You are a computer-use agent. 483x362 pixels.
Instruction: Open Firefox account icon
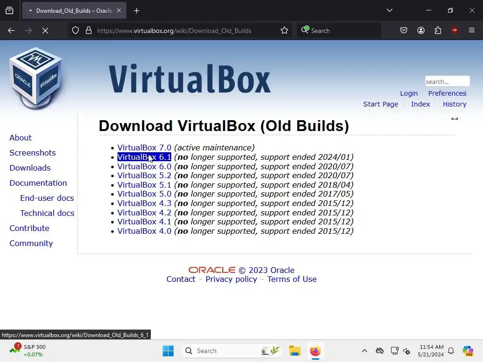(x=421, y=31)
